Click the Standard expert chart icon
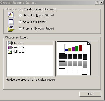105x101 pixels. tap(10, 43)
